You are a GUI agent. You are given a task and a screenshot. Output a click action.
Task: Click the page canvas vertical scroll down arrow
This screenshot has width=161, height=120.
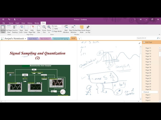click(141, 99)
